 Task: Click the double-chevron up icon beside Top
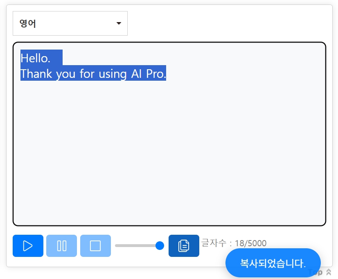click(329, 272)
